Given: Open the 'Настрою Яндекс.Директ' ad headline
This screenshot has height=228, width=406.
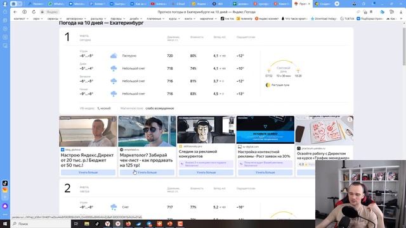Looking at the screenshot, I should (87, 160).
